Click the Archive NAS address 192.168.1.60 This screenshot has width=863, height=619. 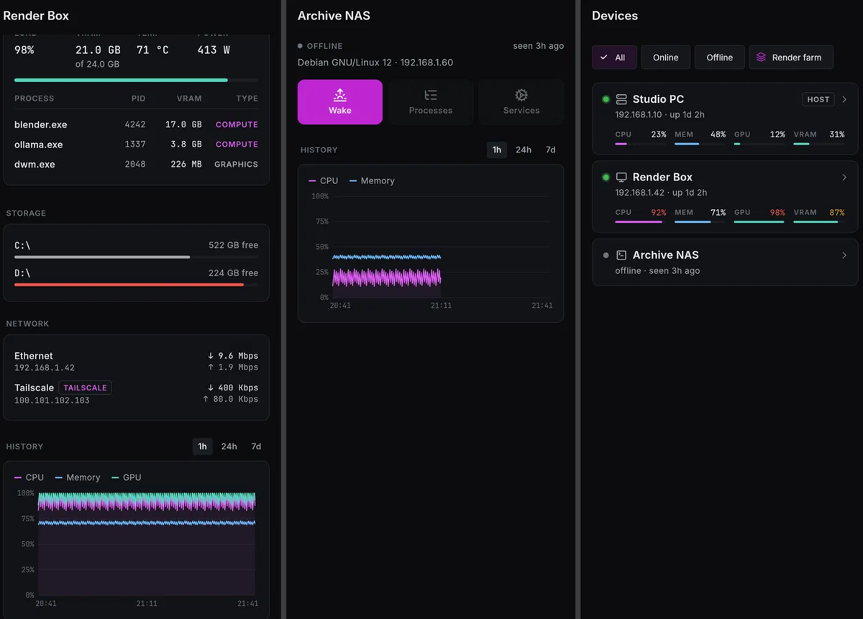click(426, 63)
